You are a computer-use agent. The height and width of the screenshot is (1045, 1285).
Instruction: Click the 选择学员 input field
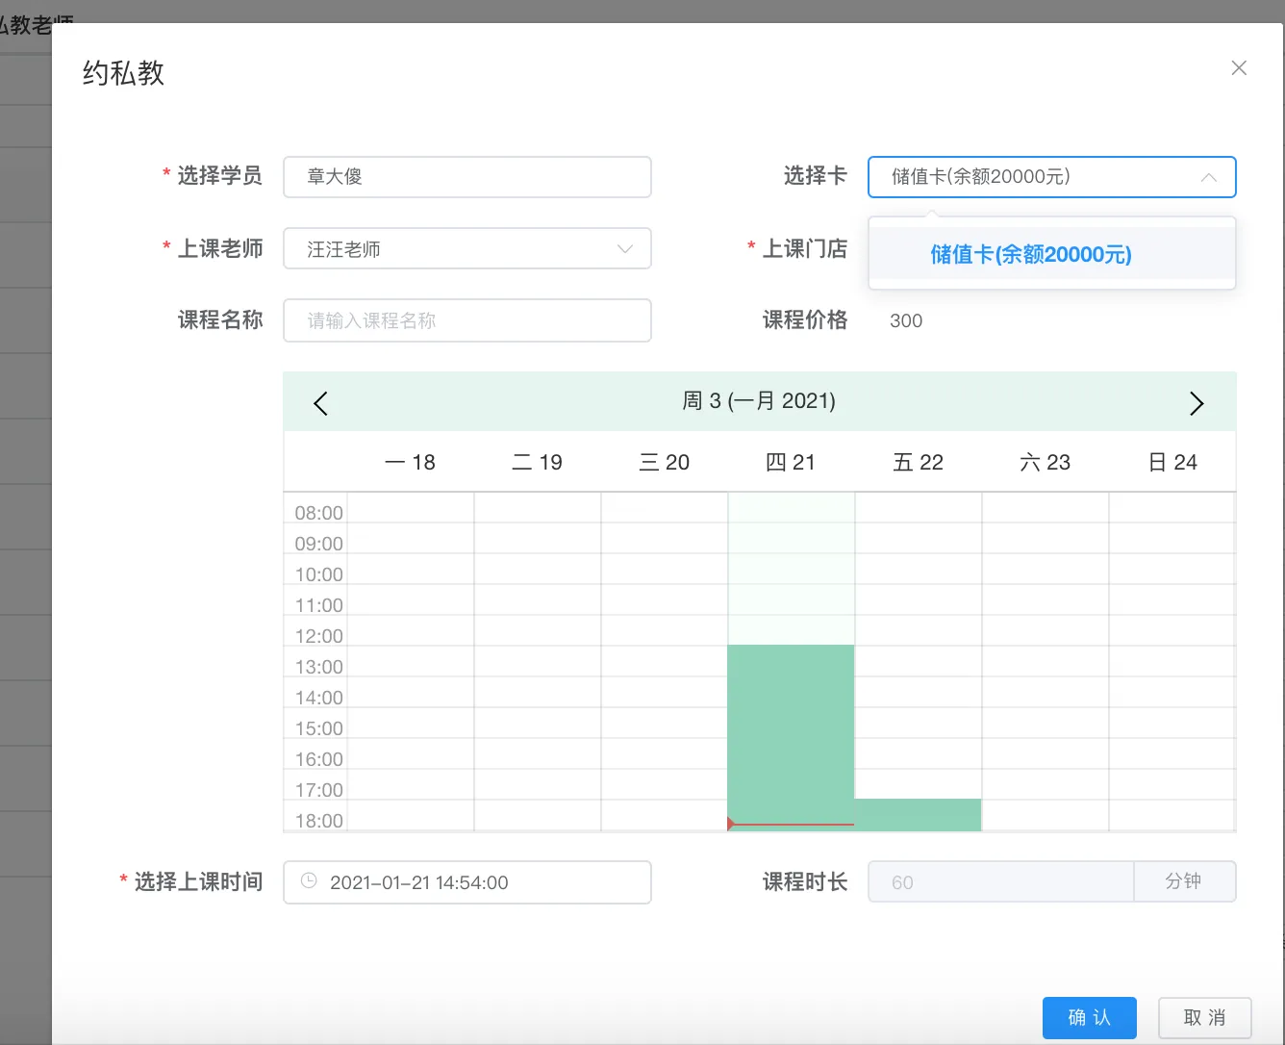point(466,177)
